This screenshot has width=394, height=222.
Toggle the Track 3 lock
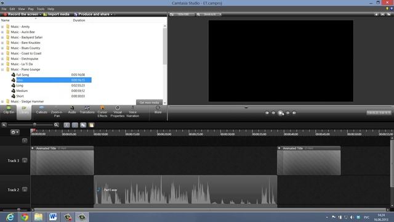pyautogui.click(x=25, y=160)
